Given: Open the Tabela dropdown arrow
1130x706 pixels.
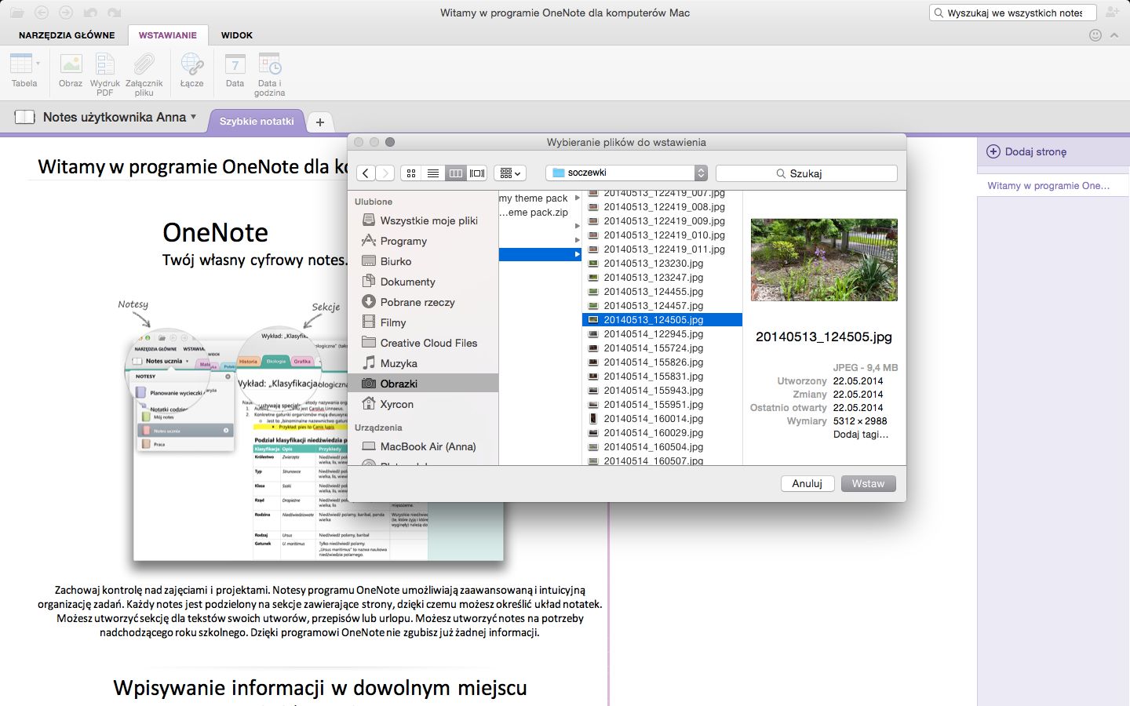Looking at the screenshot, I should coord(38,64).
